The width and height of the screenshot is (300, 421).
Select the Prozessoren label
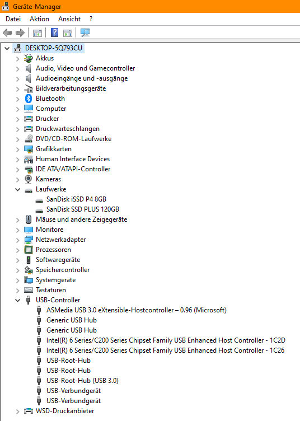tap(53, 250)
